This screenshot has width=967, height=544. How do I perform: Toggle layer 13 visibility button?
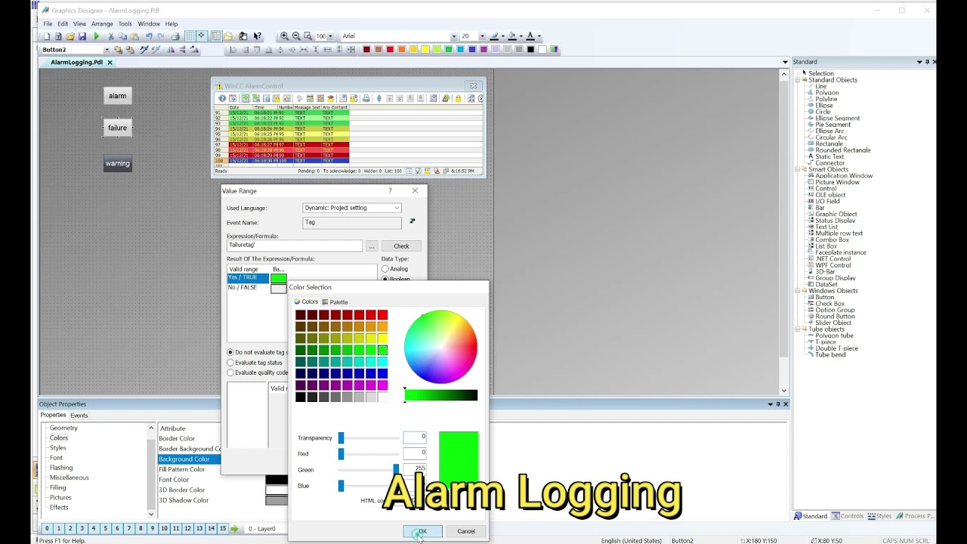click(x=199, y=529)
